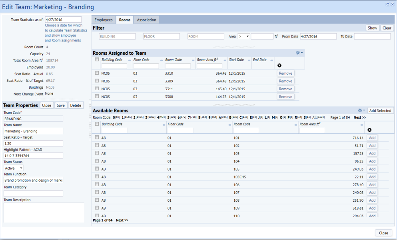This screenshot has width=397, height=240.
Task: Go to next page at grid bottom
Action: 122,220
